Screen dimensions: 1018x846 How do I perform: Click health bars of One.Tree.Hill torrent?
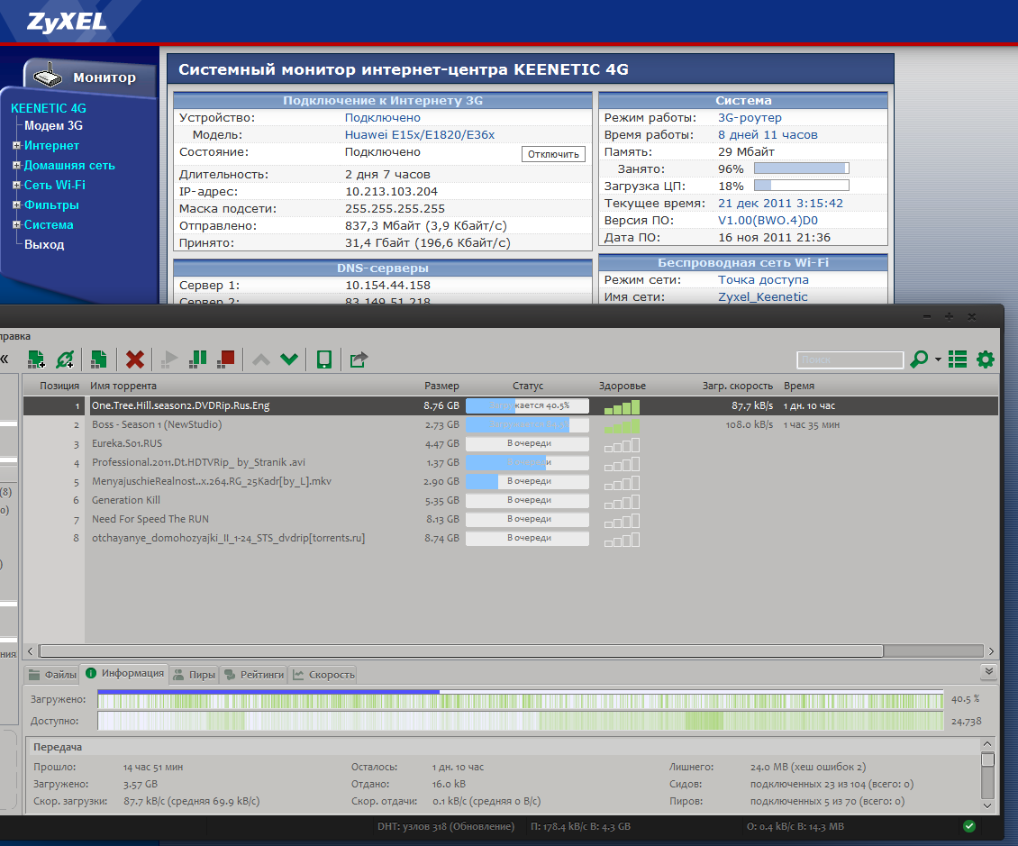coord(622,406)
